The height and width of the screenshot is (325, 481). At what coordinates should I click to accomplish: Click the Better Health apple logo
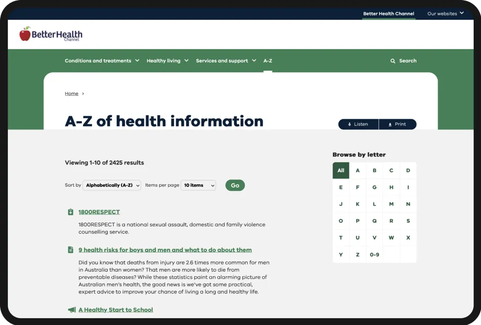pos(25,34)
